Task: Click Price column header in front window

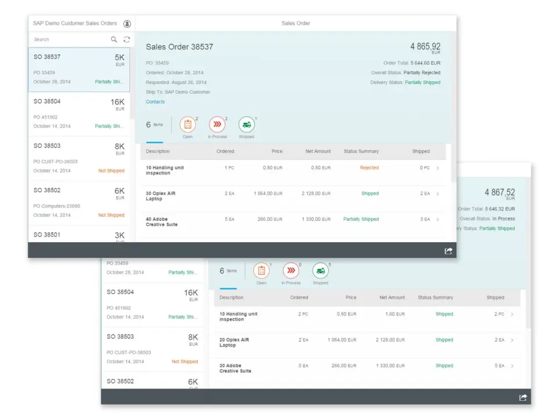Action: (x=277, y=151)
